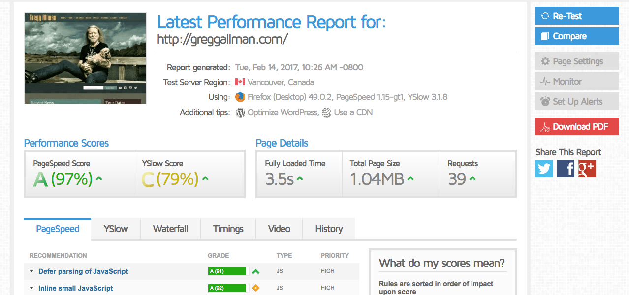Open the http://greggallman.com/ URL

click(222, 39)
